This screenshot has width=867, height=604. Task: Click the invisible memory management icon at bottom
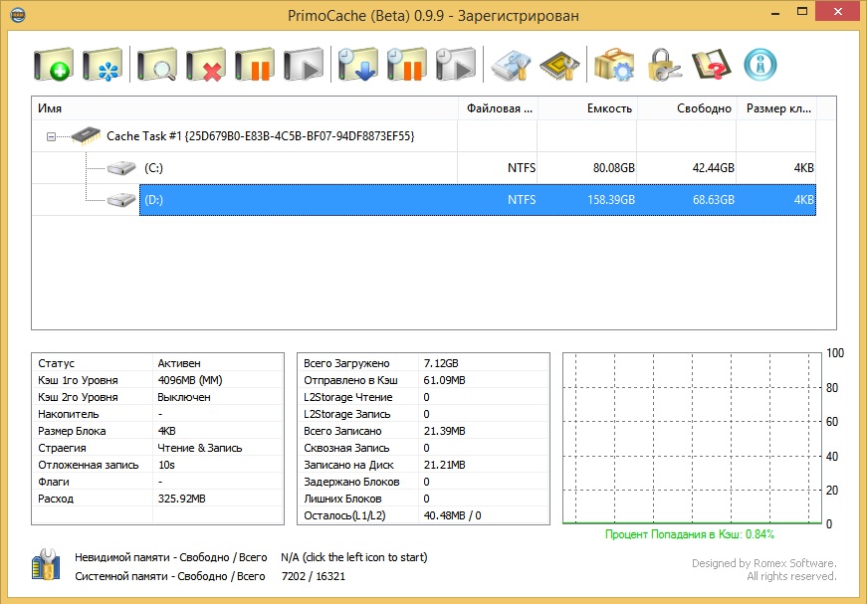click(x=46, y=564)
